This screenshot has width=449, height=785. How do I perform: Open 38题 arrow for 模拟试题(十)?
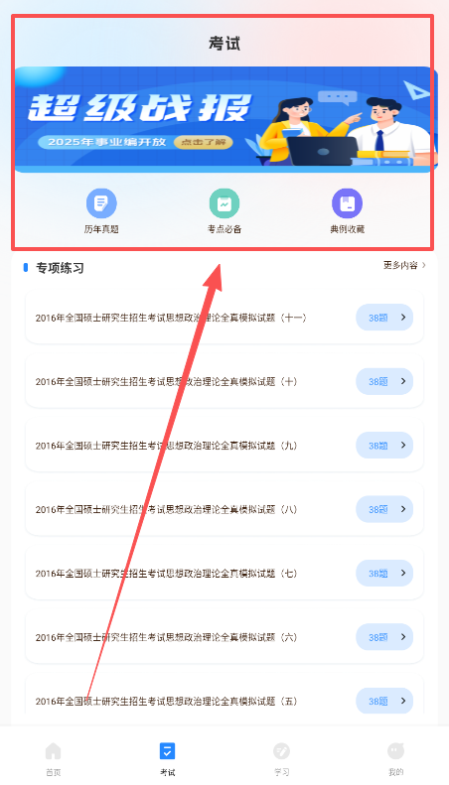pos(403,381)
